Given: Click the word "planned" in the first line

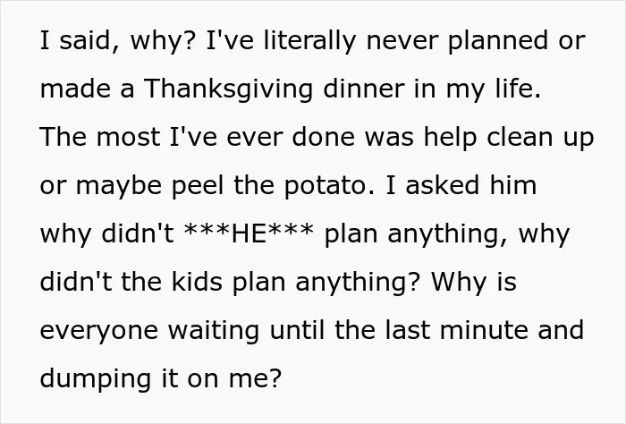Looking at the screenshot, I should coord(498,41).
